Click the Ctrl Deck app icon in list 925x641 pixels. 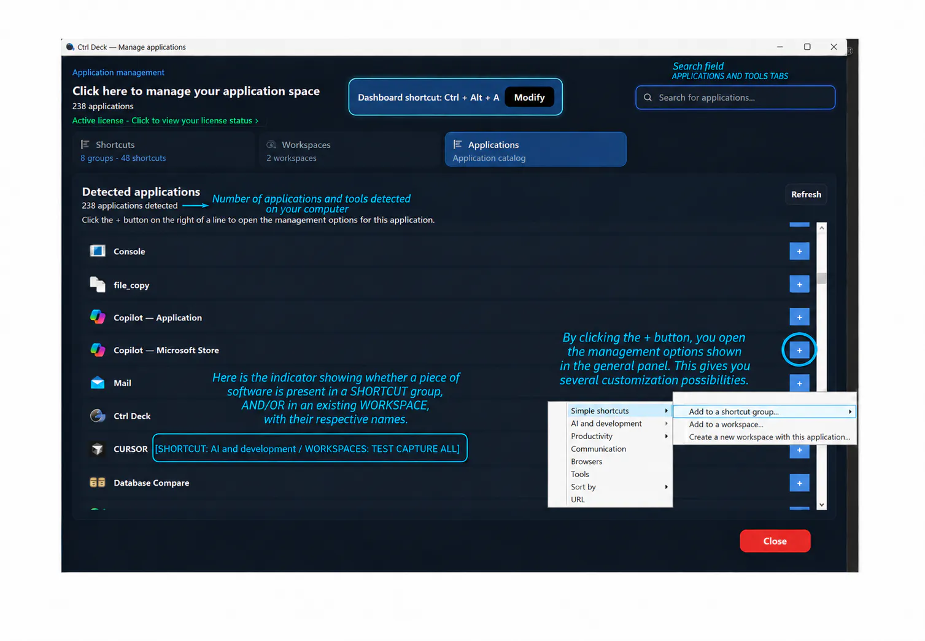click(98, 416)
